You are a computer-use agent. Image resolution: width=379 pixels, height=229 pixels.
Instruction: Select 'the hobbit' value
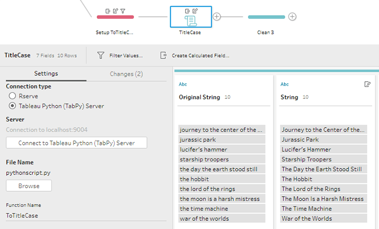(222, 179)
